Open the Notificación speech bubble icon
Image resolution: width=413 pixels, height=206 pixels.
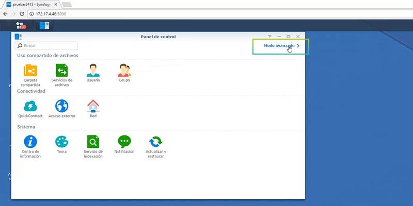tap(124, 142)
